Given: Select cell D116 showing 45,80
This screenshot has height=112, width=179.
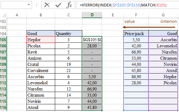Looking at the screenshot, I should (92, 107).
